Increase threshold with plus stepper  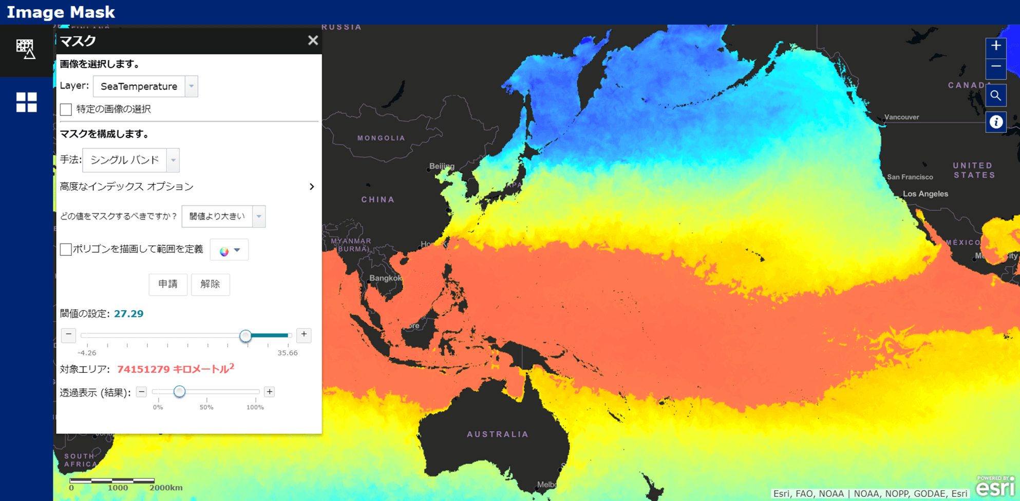click(304, 335)
